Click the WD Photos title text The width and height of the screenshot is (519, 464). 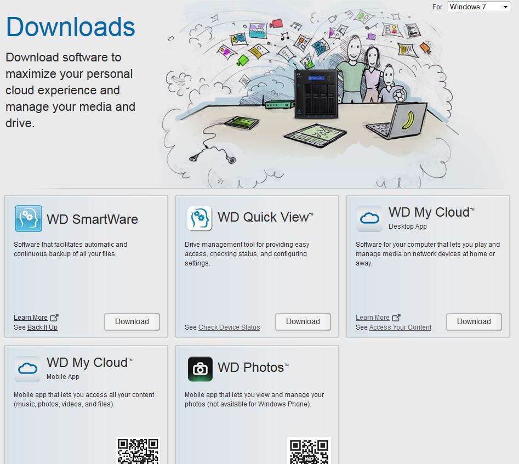(x=253, y=367)
